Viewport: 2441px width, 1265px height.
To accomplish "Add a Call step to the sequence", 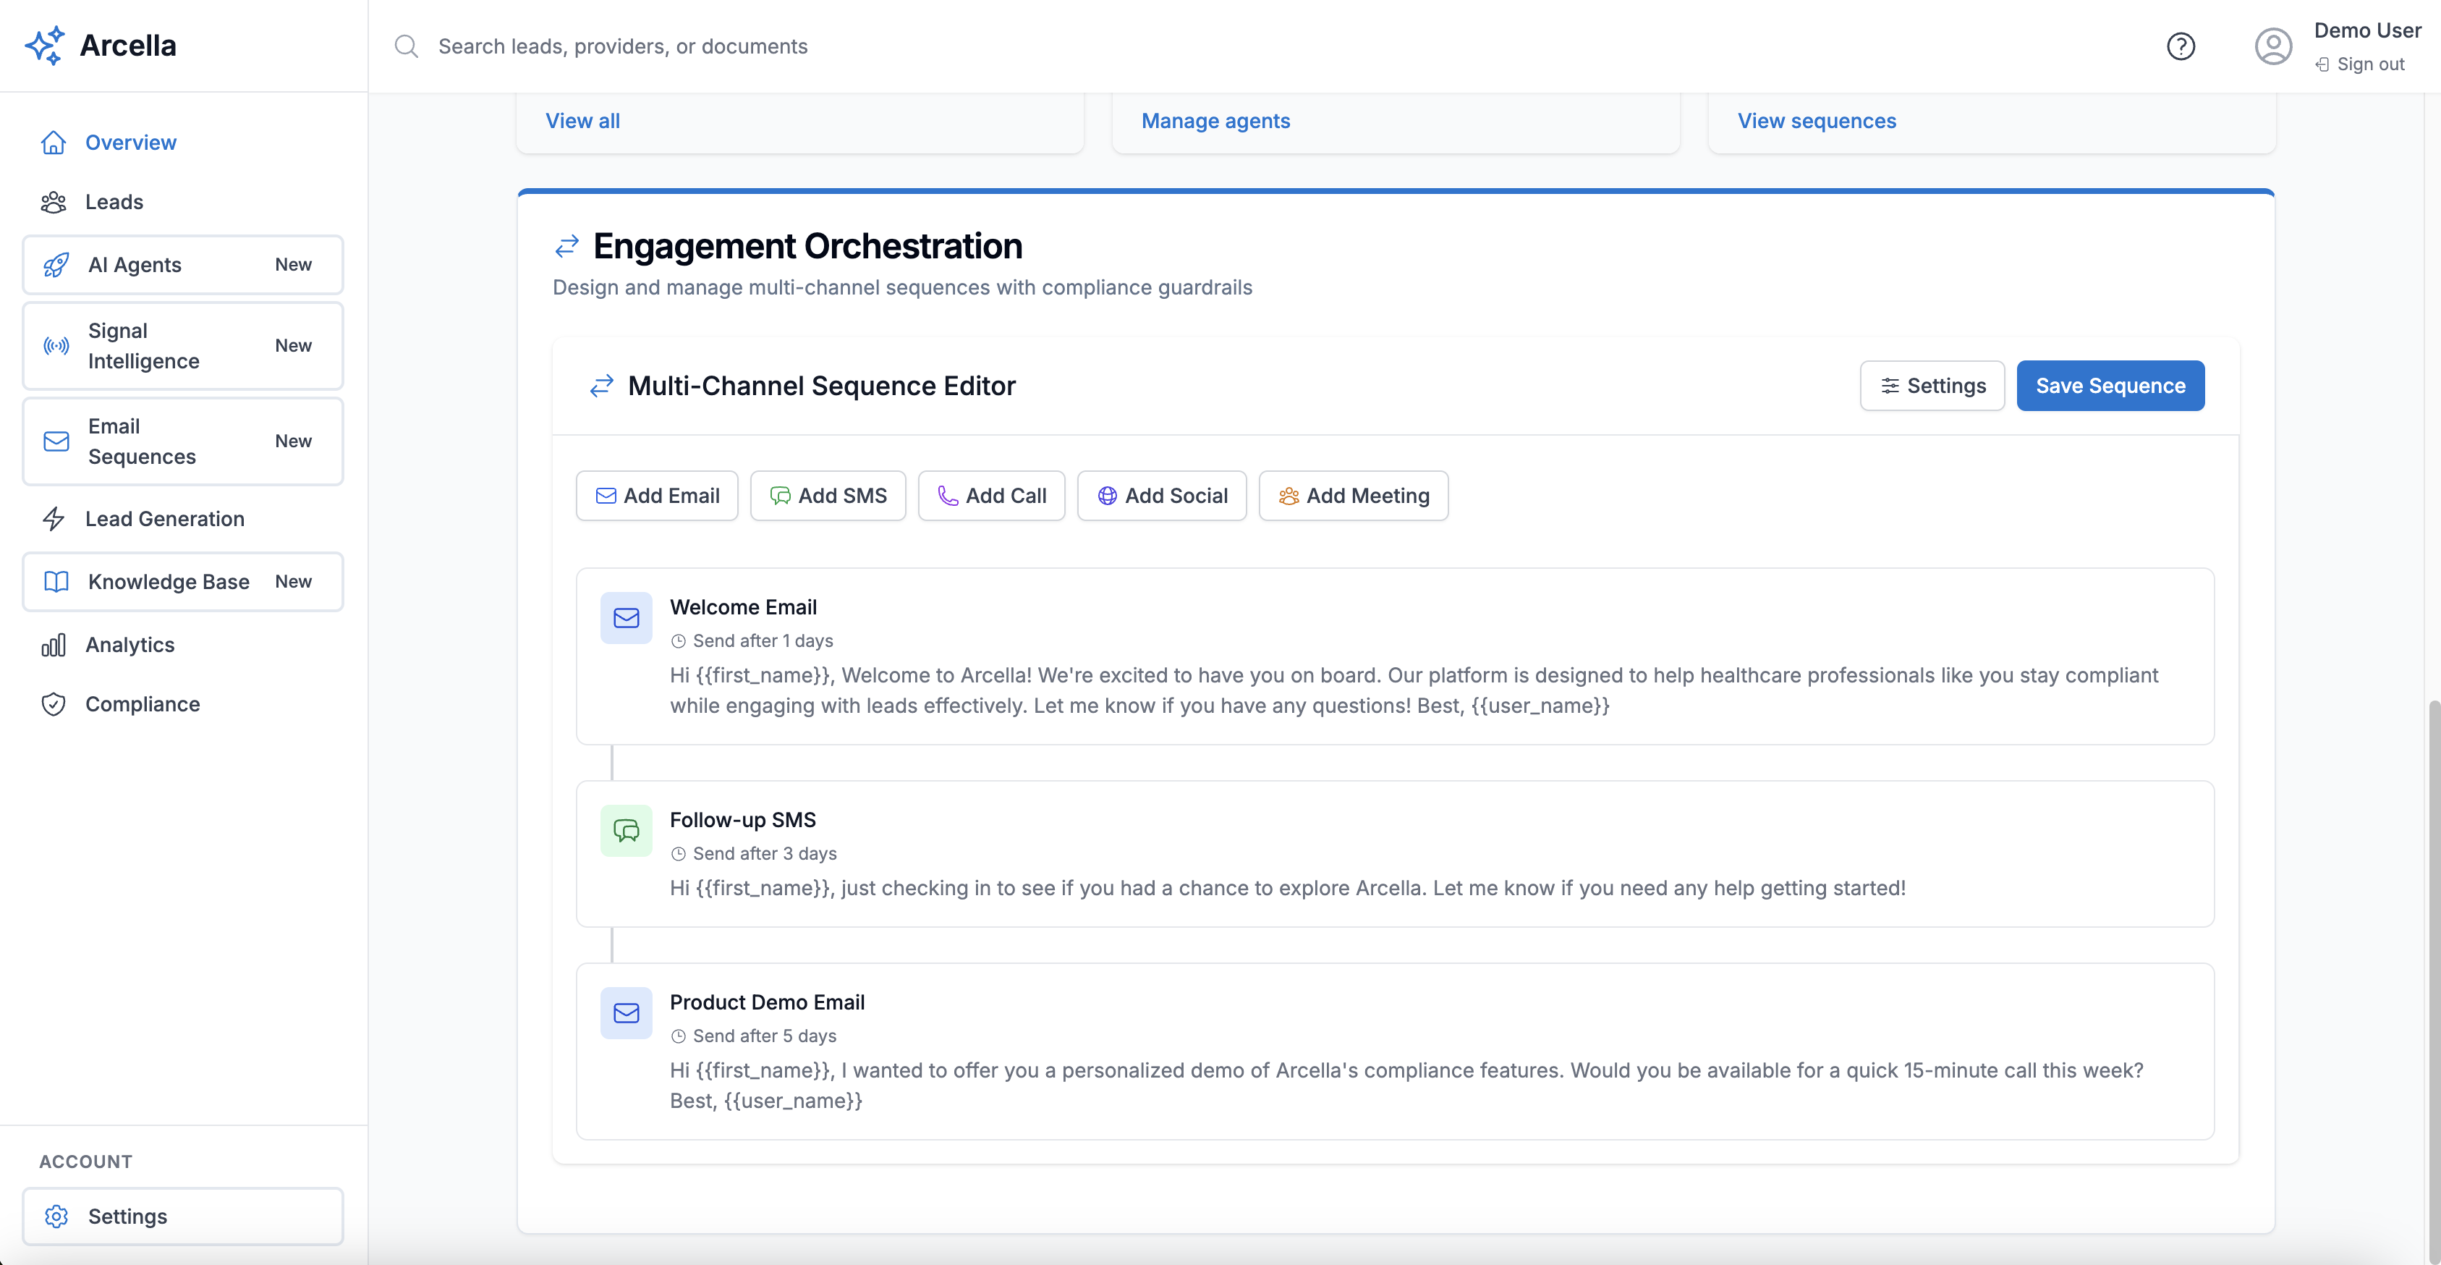I will pyautogui.click(x=991, y=496).
